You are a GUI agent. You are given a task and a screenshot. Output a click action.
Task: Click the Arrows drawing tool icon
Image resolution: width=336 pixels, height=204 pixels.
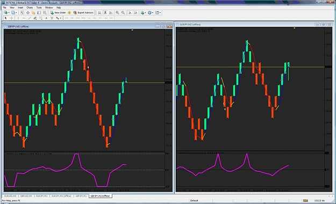58,18
